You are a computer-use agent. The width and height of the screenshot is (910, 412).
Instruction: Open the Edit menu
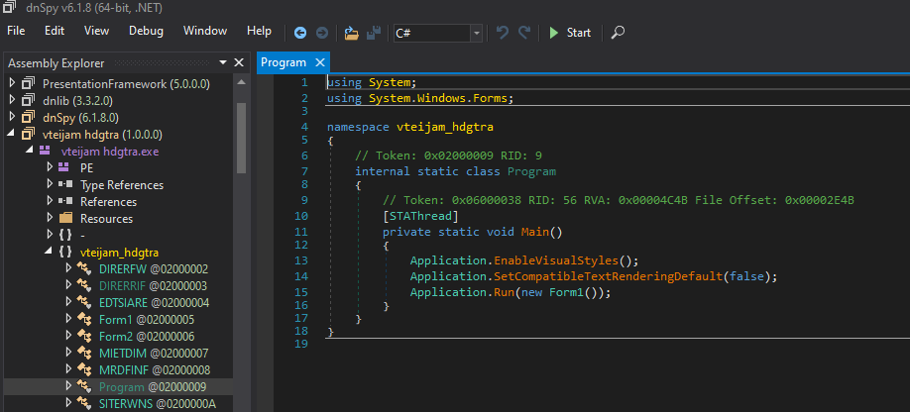(x=55, y=31)
